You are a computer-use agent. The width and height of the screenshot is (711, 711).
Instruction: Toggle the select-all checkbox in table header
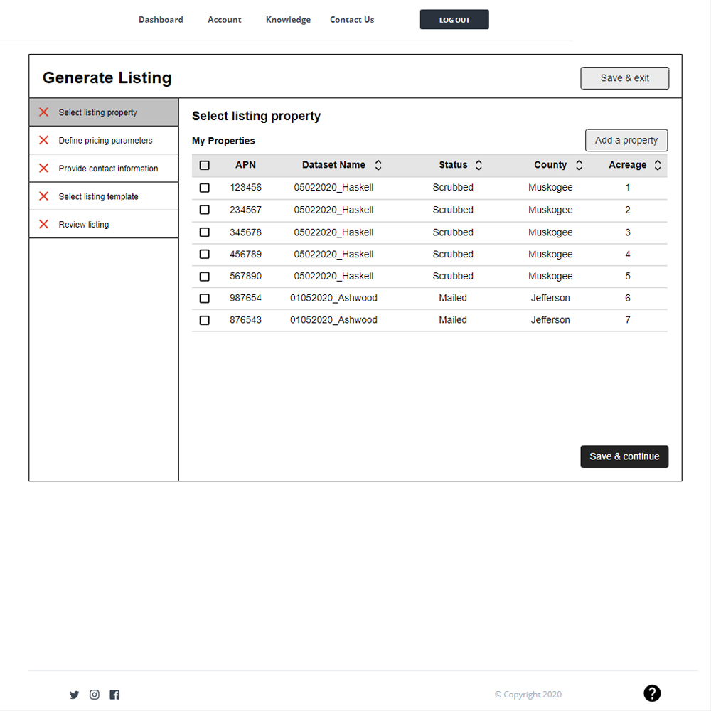pos(205,165)
